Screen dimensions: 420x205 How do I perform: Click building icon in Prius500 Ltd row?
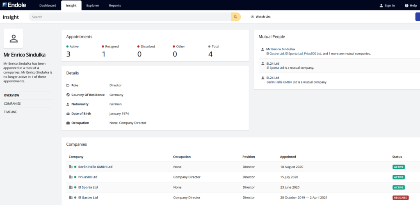click(x=71, y=177)
